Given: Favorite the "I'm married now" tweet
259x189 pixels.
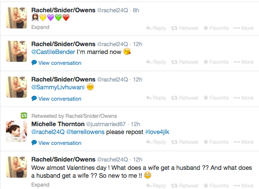Looking at the screenshot, I should (x=216, y=62).
